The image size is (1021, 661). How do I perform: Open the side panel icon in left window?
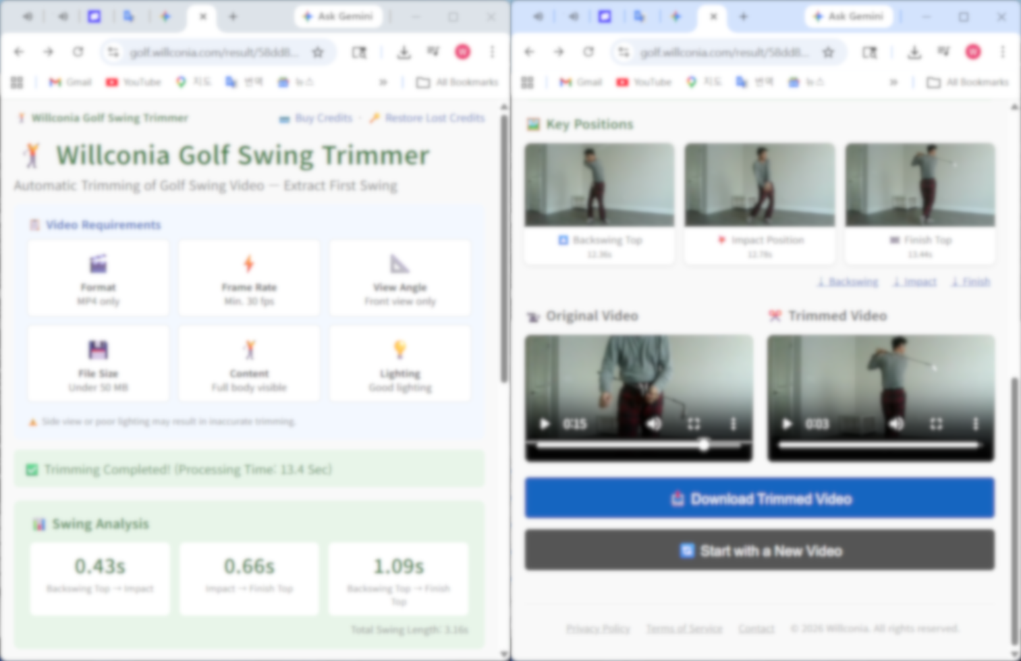pos(359,52)
